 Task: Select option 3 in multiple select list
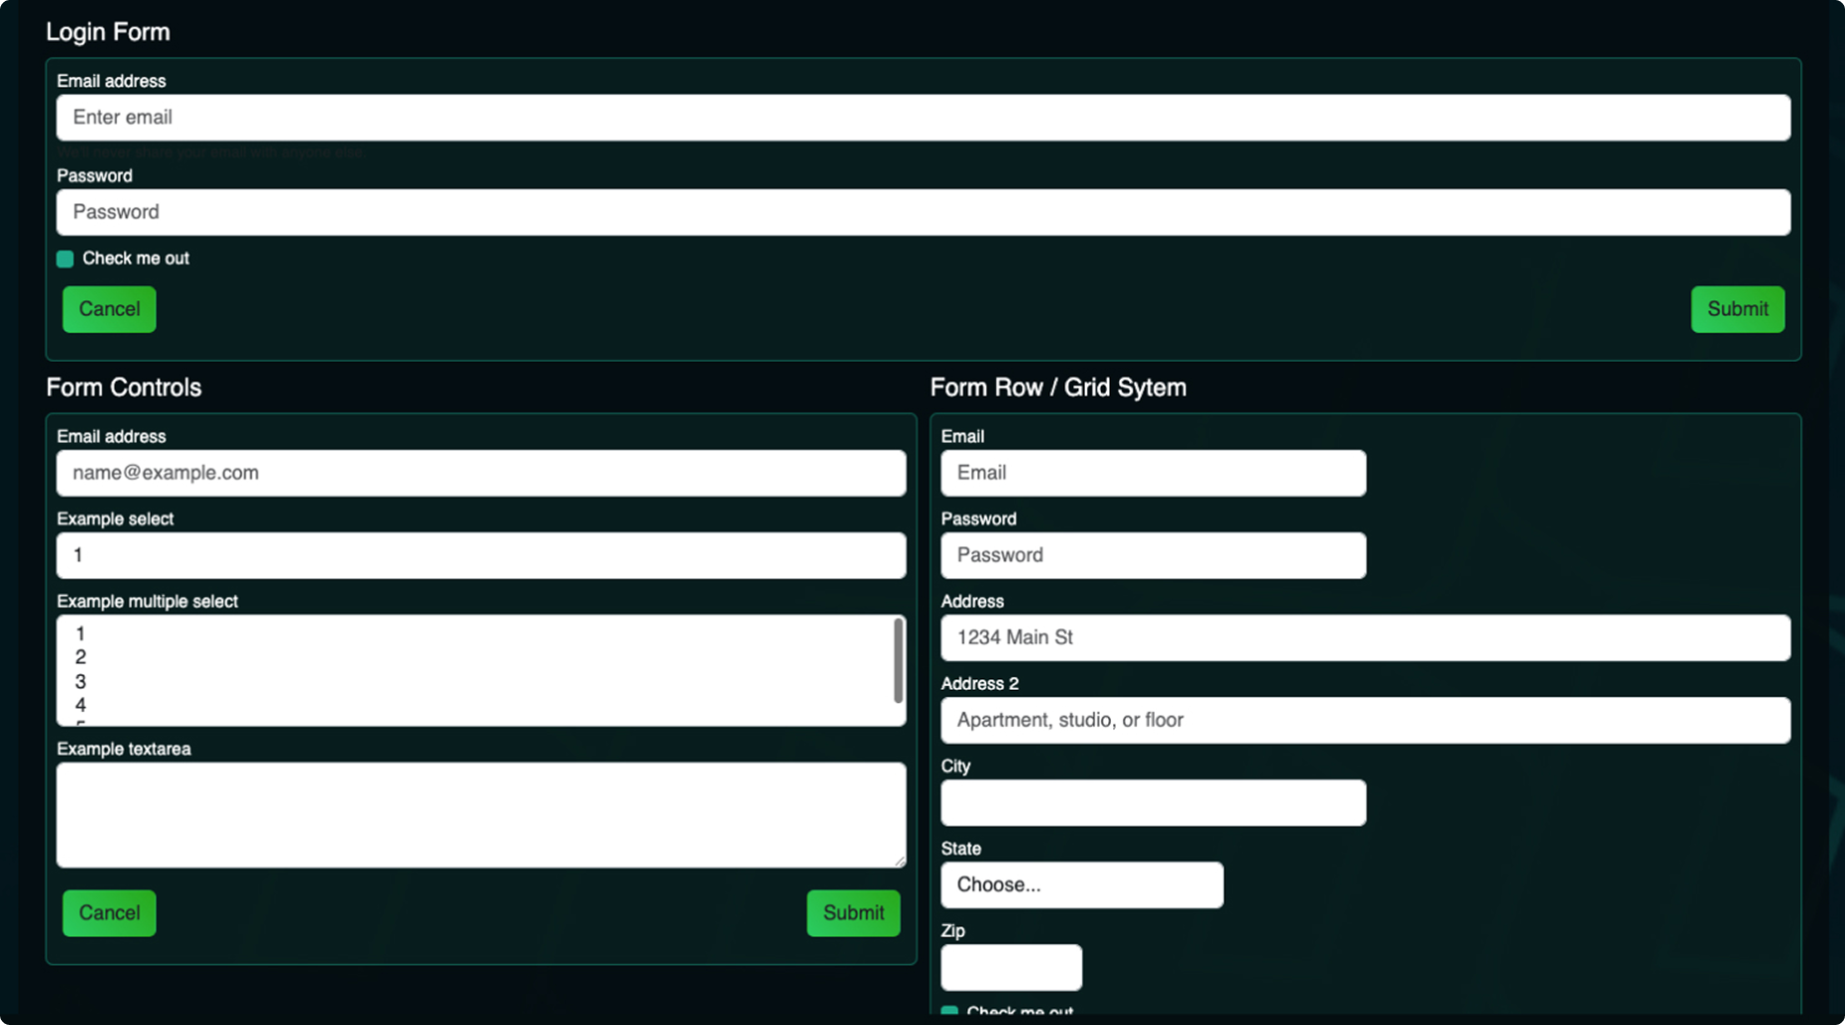[x=80, y=682]
